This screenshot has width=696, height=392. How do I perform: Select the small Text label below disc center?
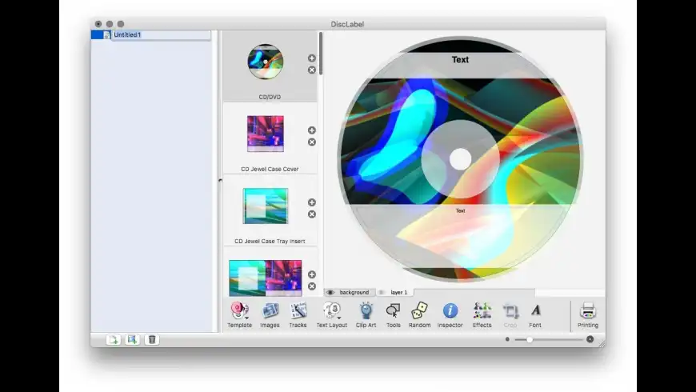pos(460,211)
